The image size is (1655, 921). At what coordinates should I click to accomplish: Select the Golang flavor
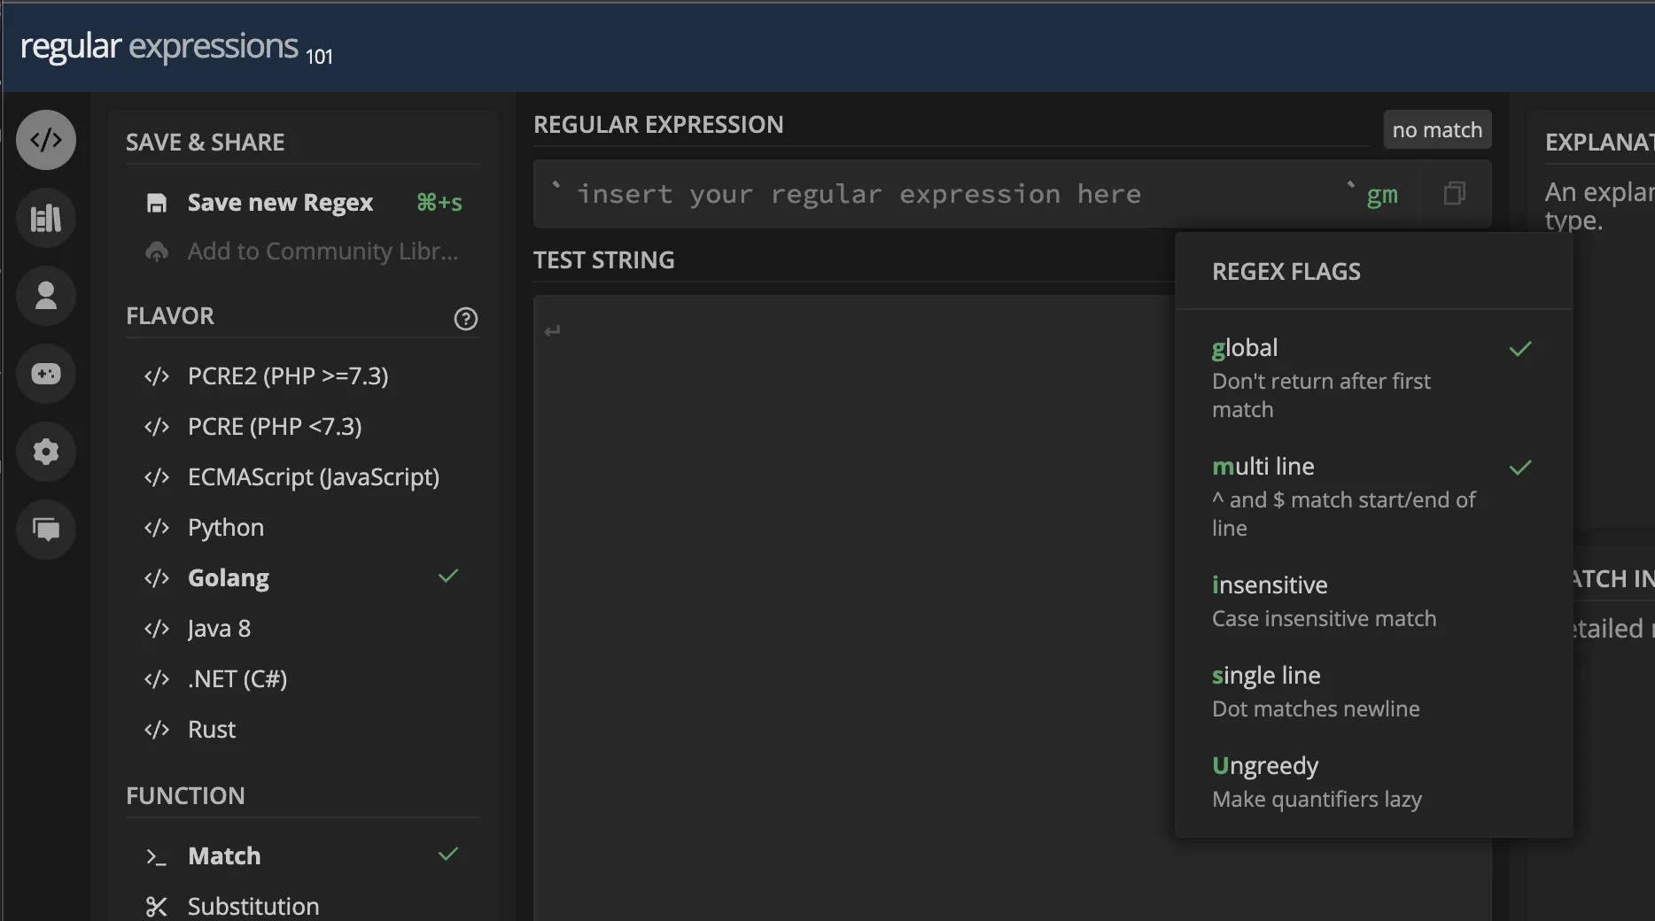click(303, 578)
